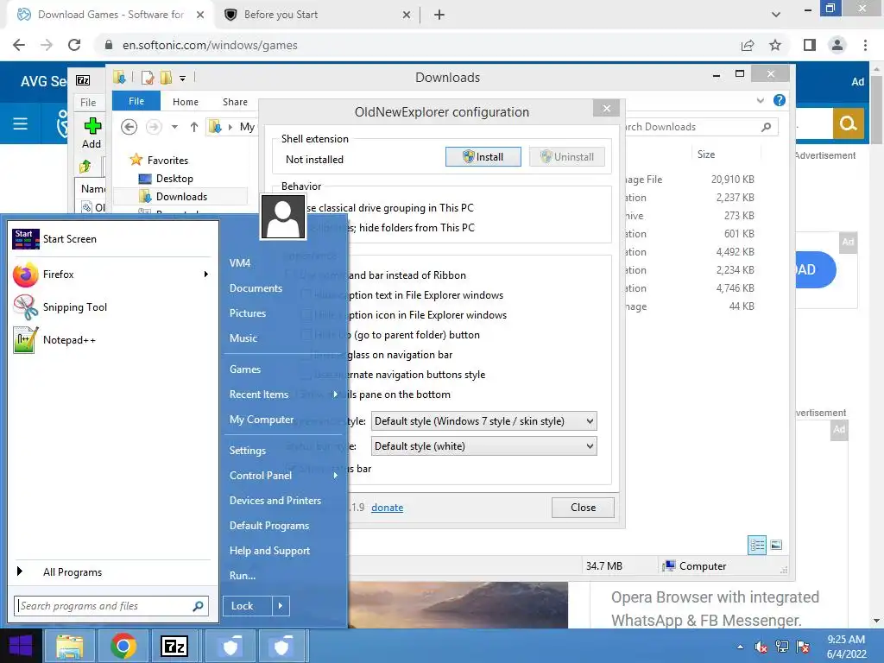Image resolution: width=884 pixels, height=663 pixels.
Task: Click the user account picture in Start menu
Action: 282,217
